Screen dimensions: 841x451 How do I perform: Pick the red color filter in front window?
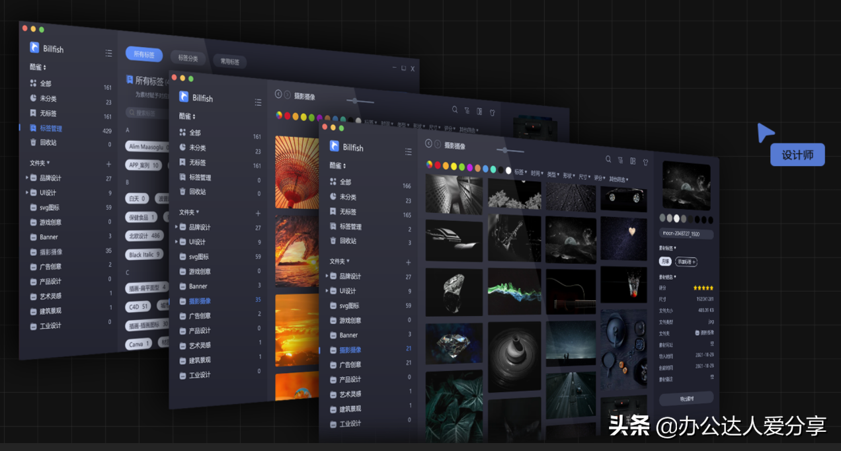click(437, 165)
